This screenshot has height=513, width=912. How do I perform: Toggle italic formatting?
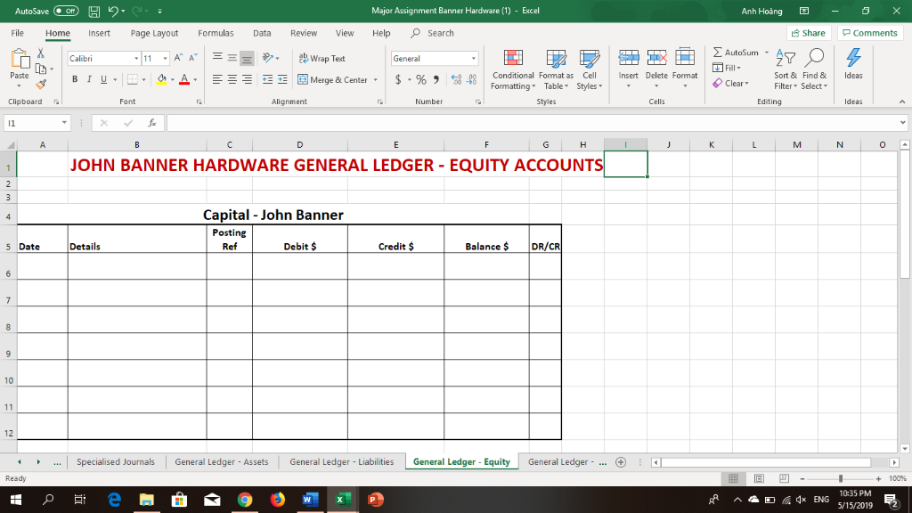tap(87, 79)
